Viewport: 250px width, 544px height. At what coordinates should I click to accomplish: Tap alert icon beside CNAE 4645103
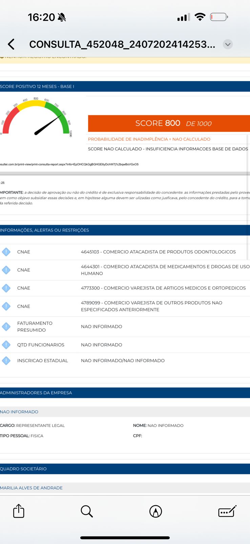click(6, 252)
